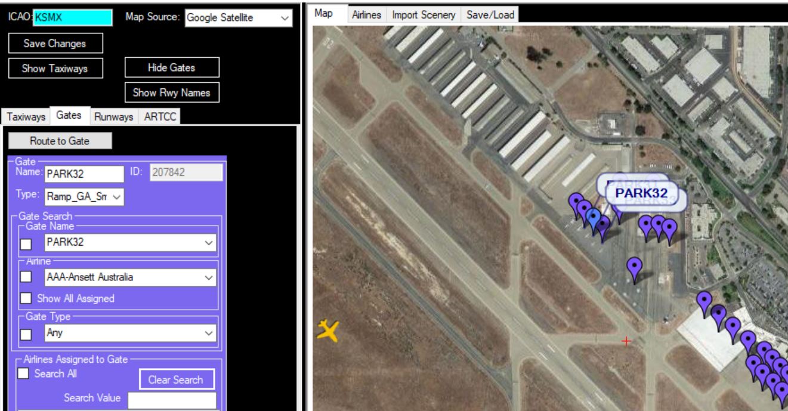
Task: Select the isolated purple pin on the ramp
Action: (x=635, y=269)
